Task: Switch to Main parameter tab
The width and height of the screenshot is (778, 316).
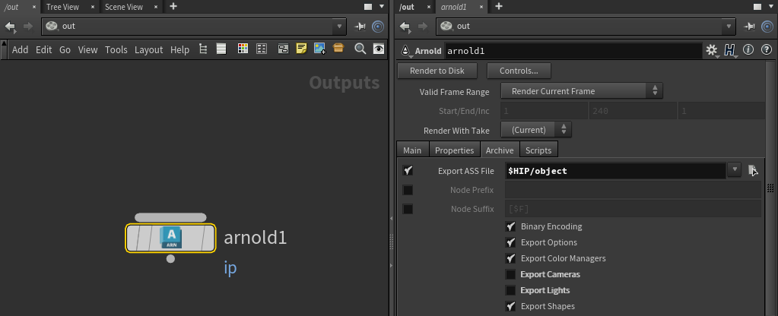Action: click(x=412, y=150)
